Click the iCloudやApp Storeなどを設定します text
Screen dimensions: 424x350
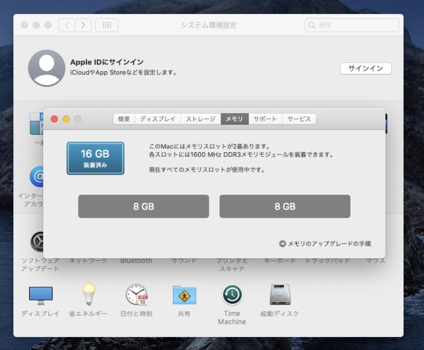123,73
